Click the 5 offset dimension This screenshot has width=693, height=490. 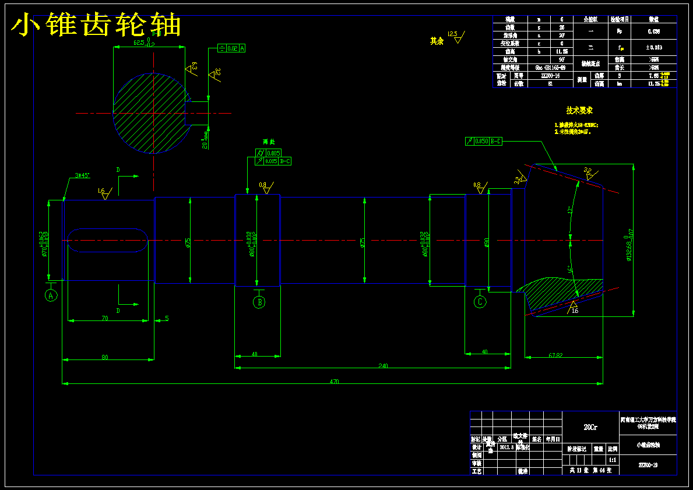click(x=167, y=318)
